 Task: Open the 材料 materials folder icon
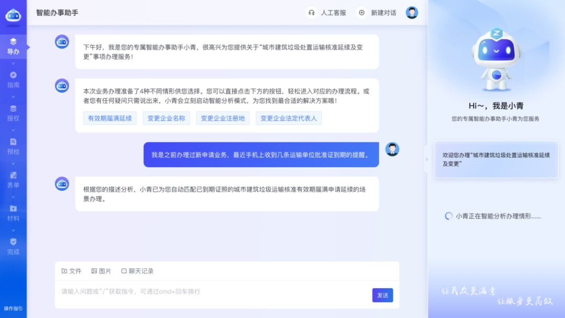tap(13, 209)
